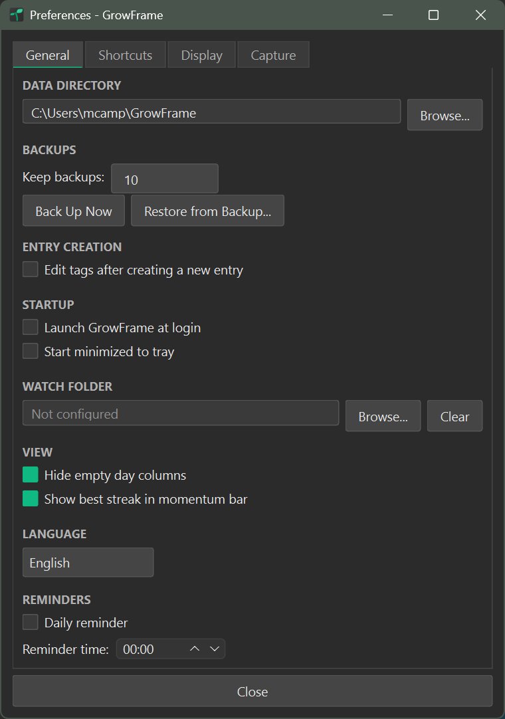Toggle Start minimized to tray

tap(31, 352)
